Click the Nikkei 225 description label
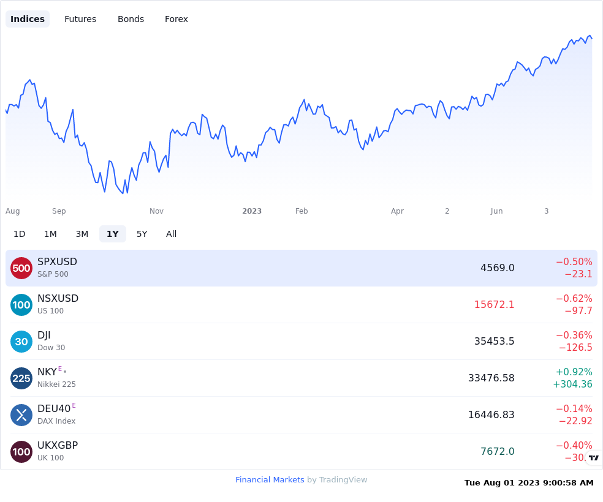This screenshot has width=603, height=502. pos(56,384)
